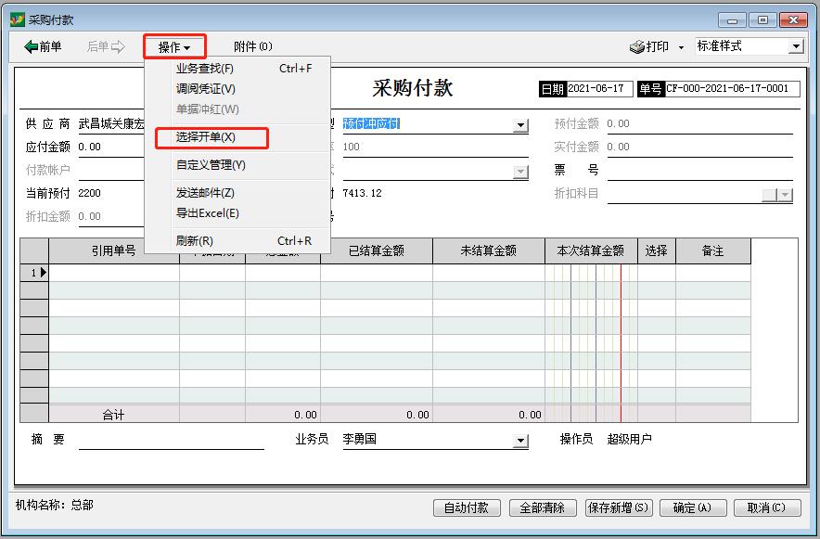
Task: Select row 1 header in the grid
Action: point(34,273)
